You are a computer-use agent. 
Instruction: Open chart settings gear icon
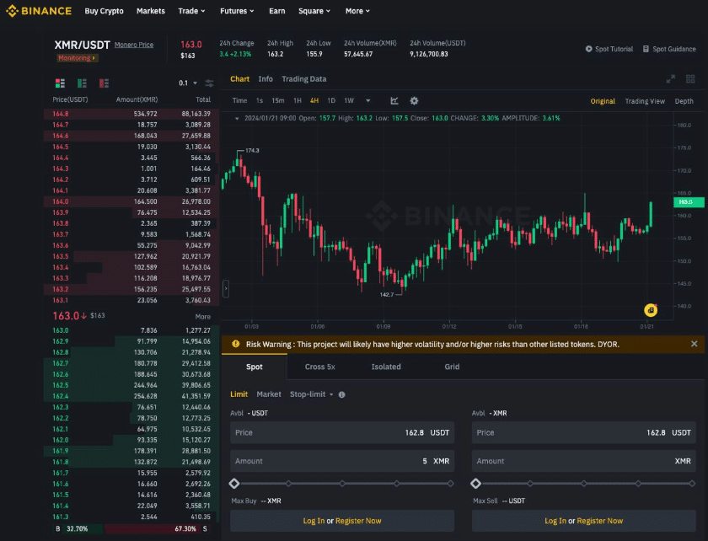click(x=414, y=101)
